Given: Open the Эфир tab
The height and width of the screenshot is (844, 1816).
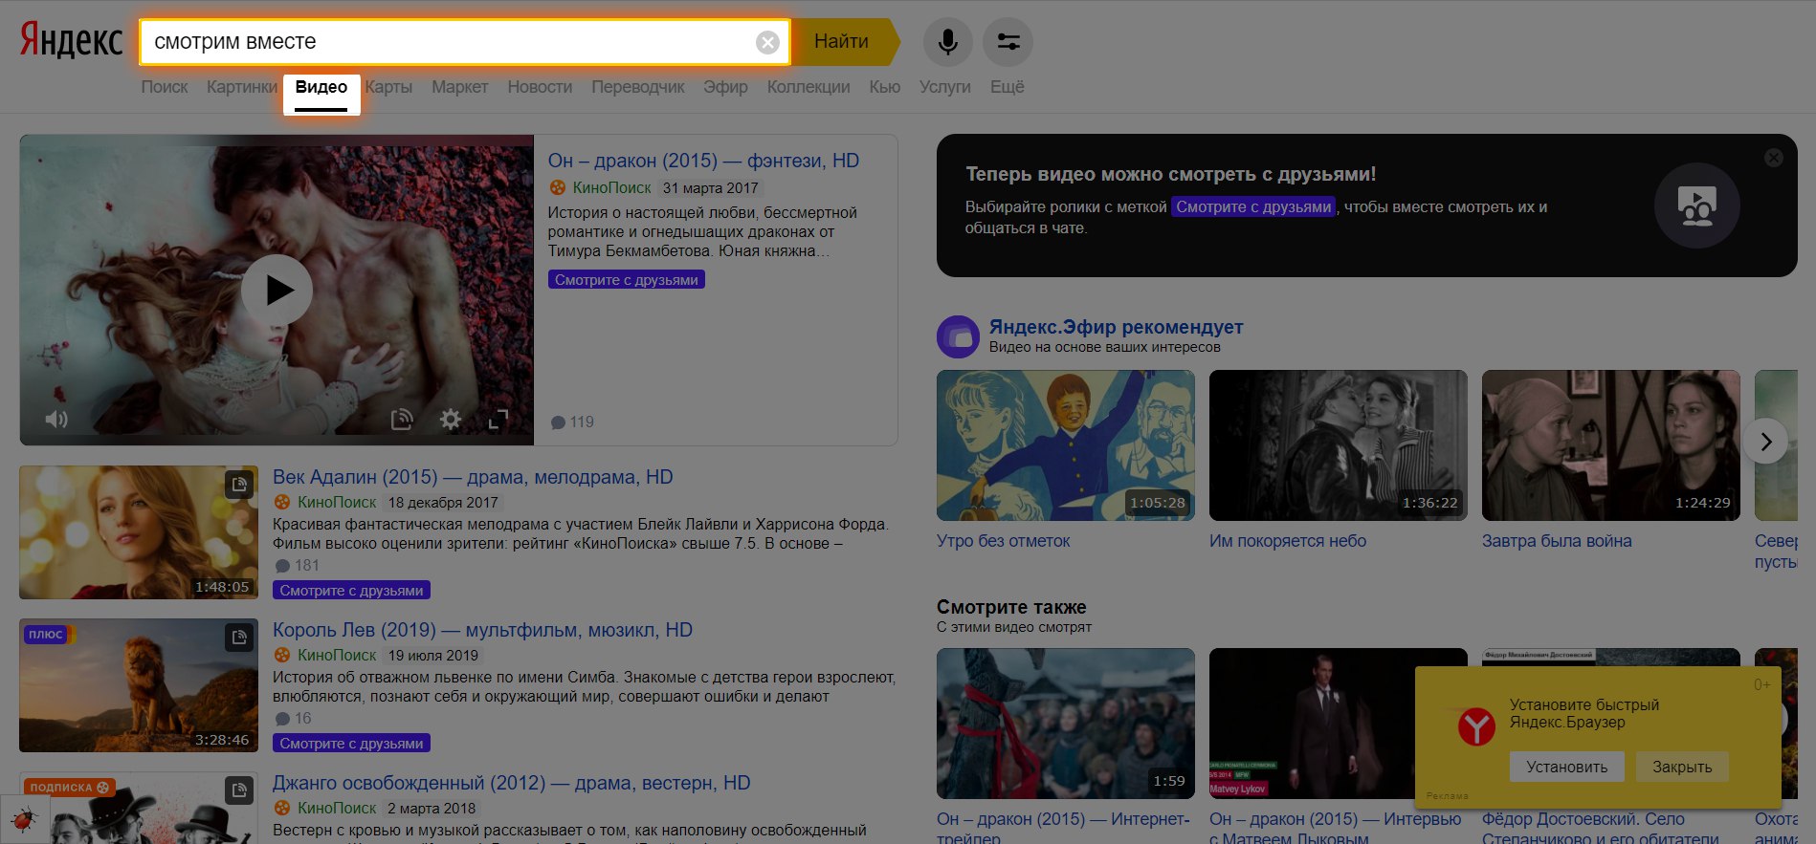Looking at the screenshot, I should (725, 87).
